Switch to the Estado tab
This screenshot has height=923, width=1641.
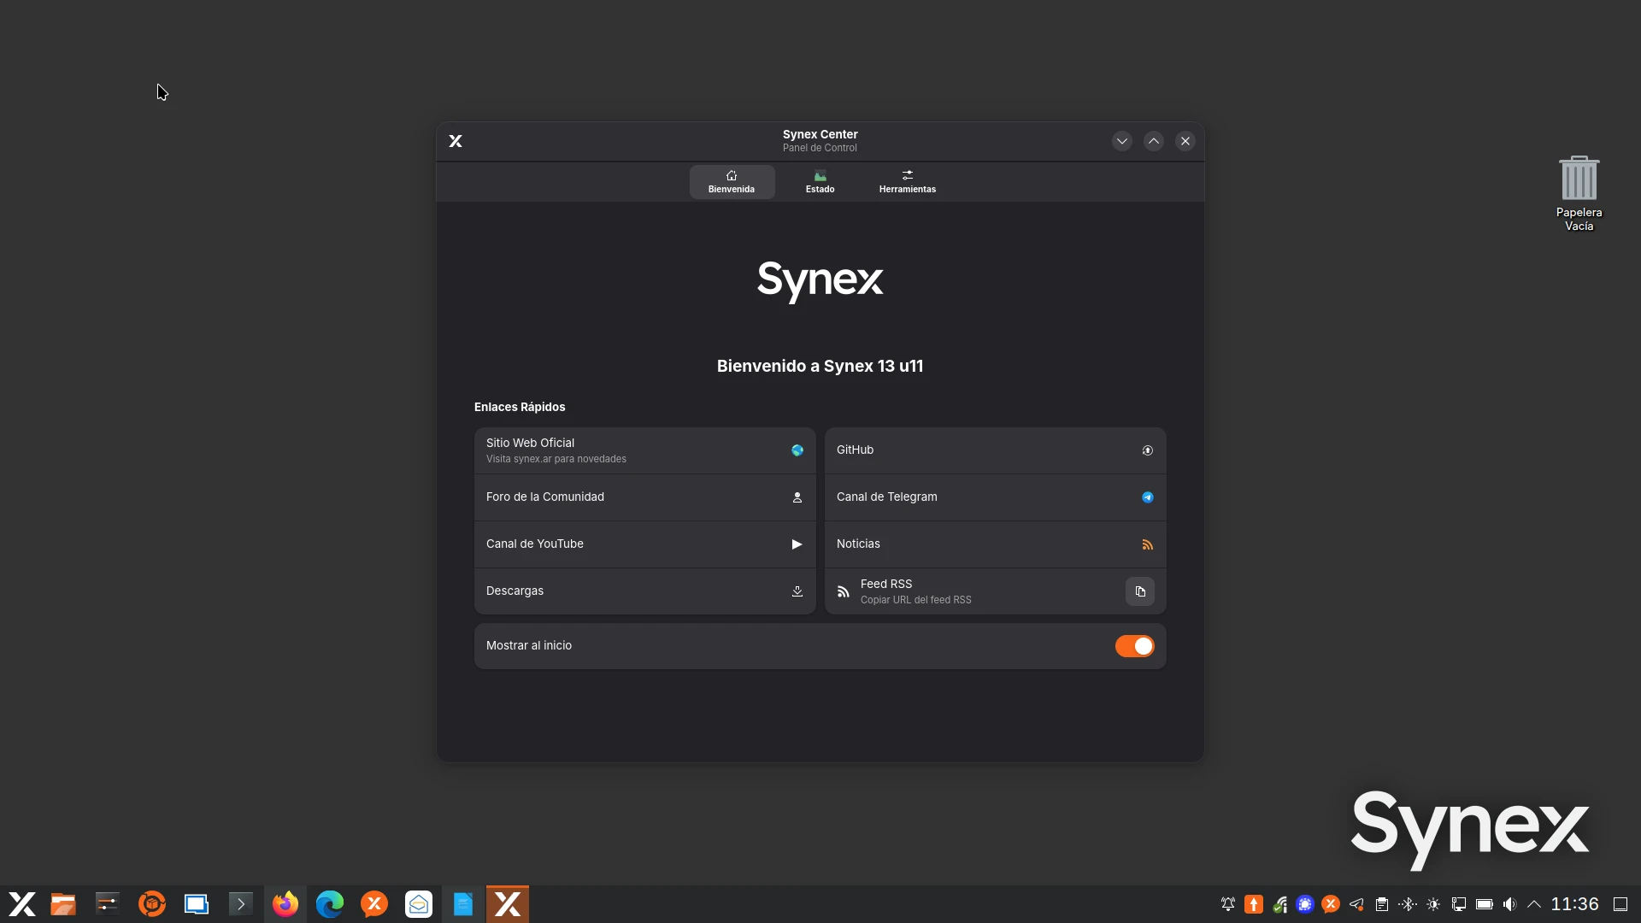(x=820, y=182)
